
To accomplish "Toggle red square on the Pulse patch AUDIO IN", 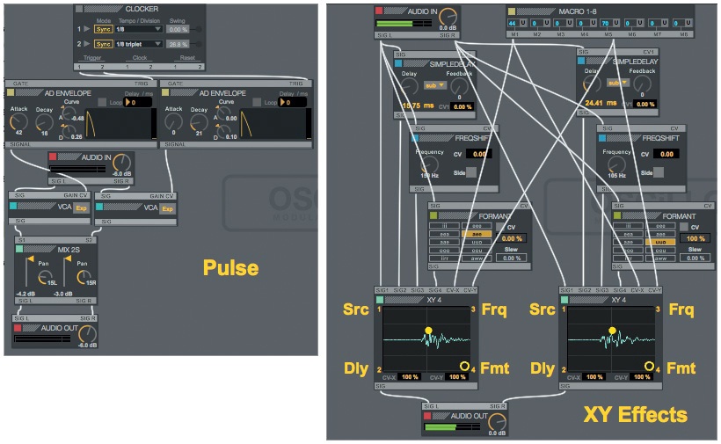I will point(53,157).
